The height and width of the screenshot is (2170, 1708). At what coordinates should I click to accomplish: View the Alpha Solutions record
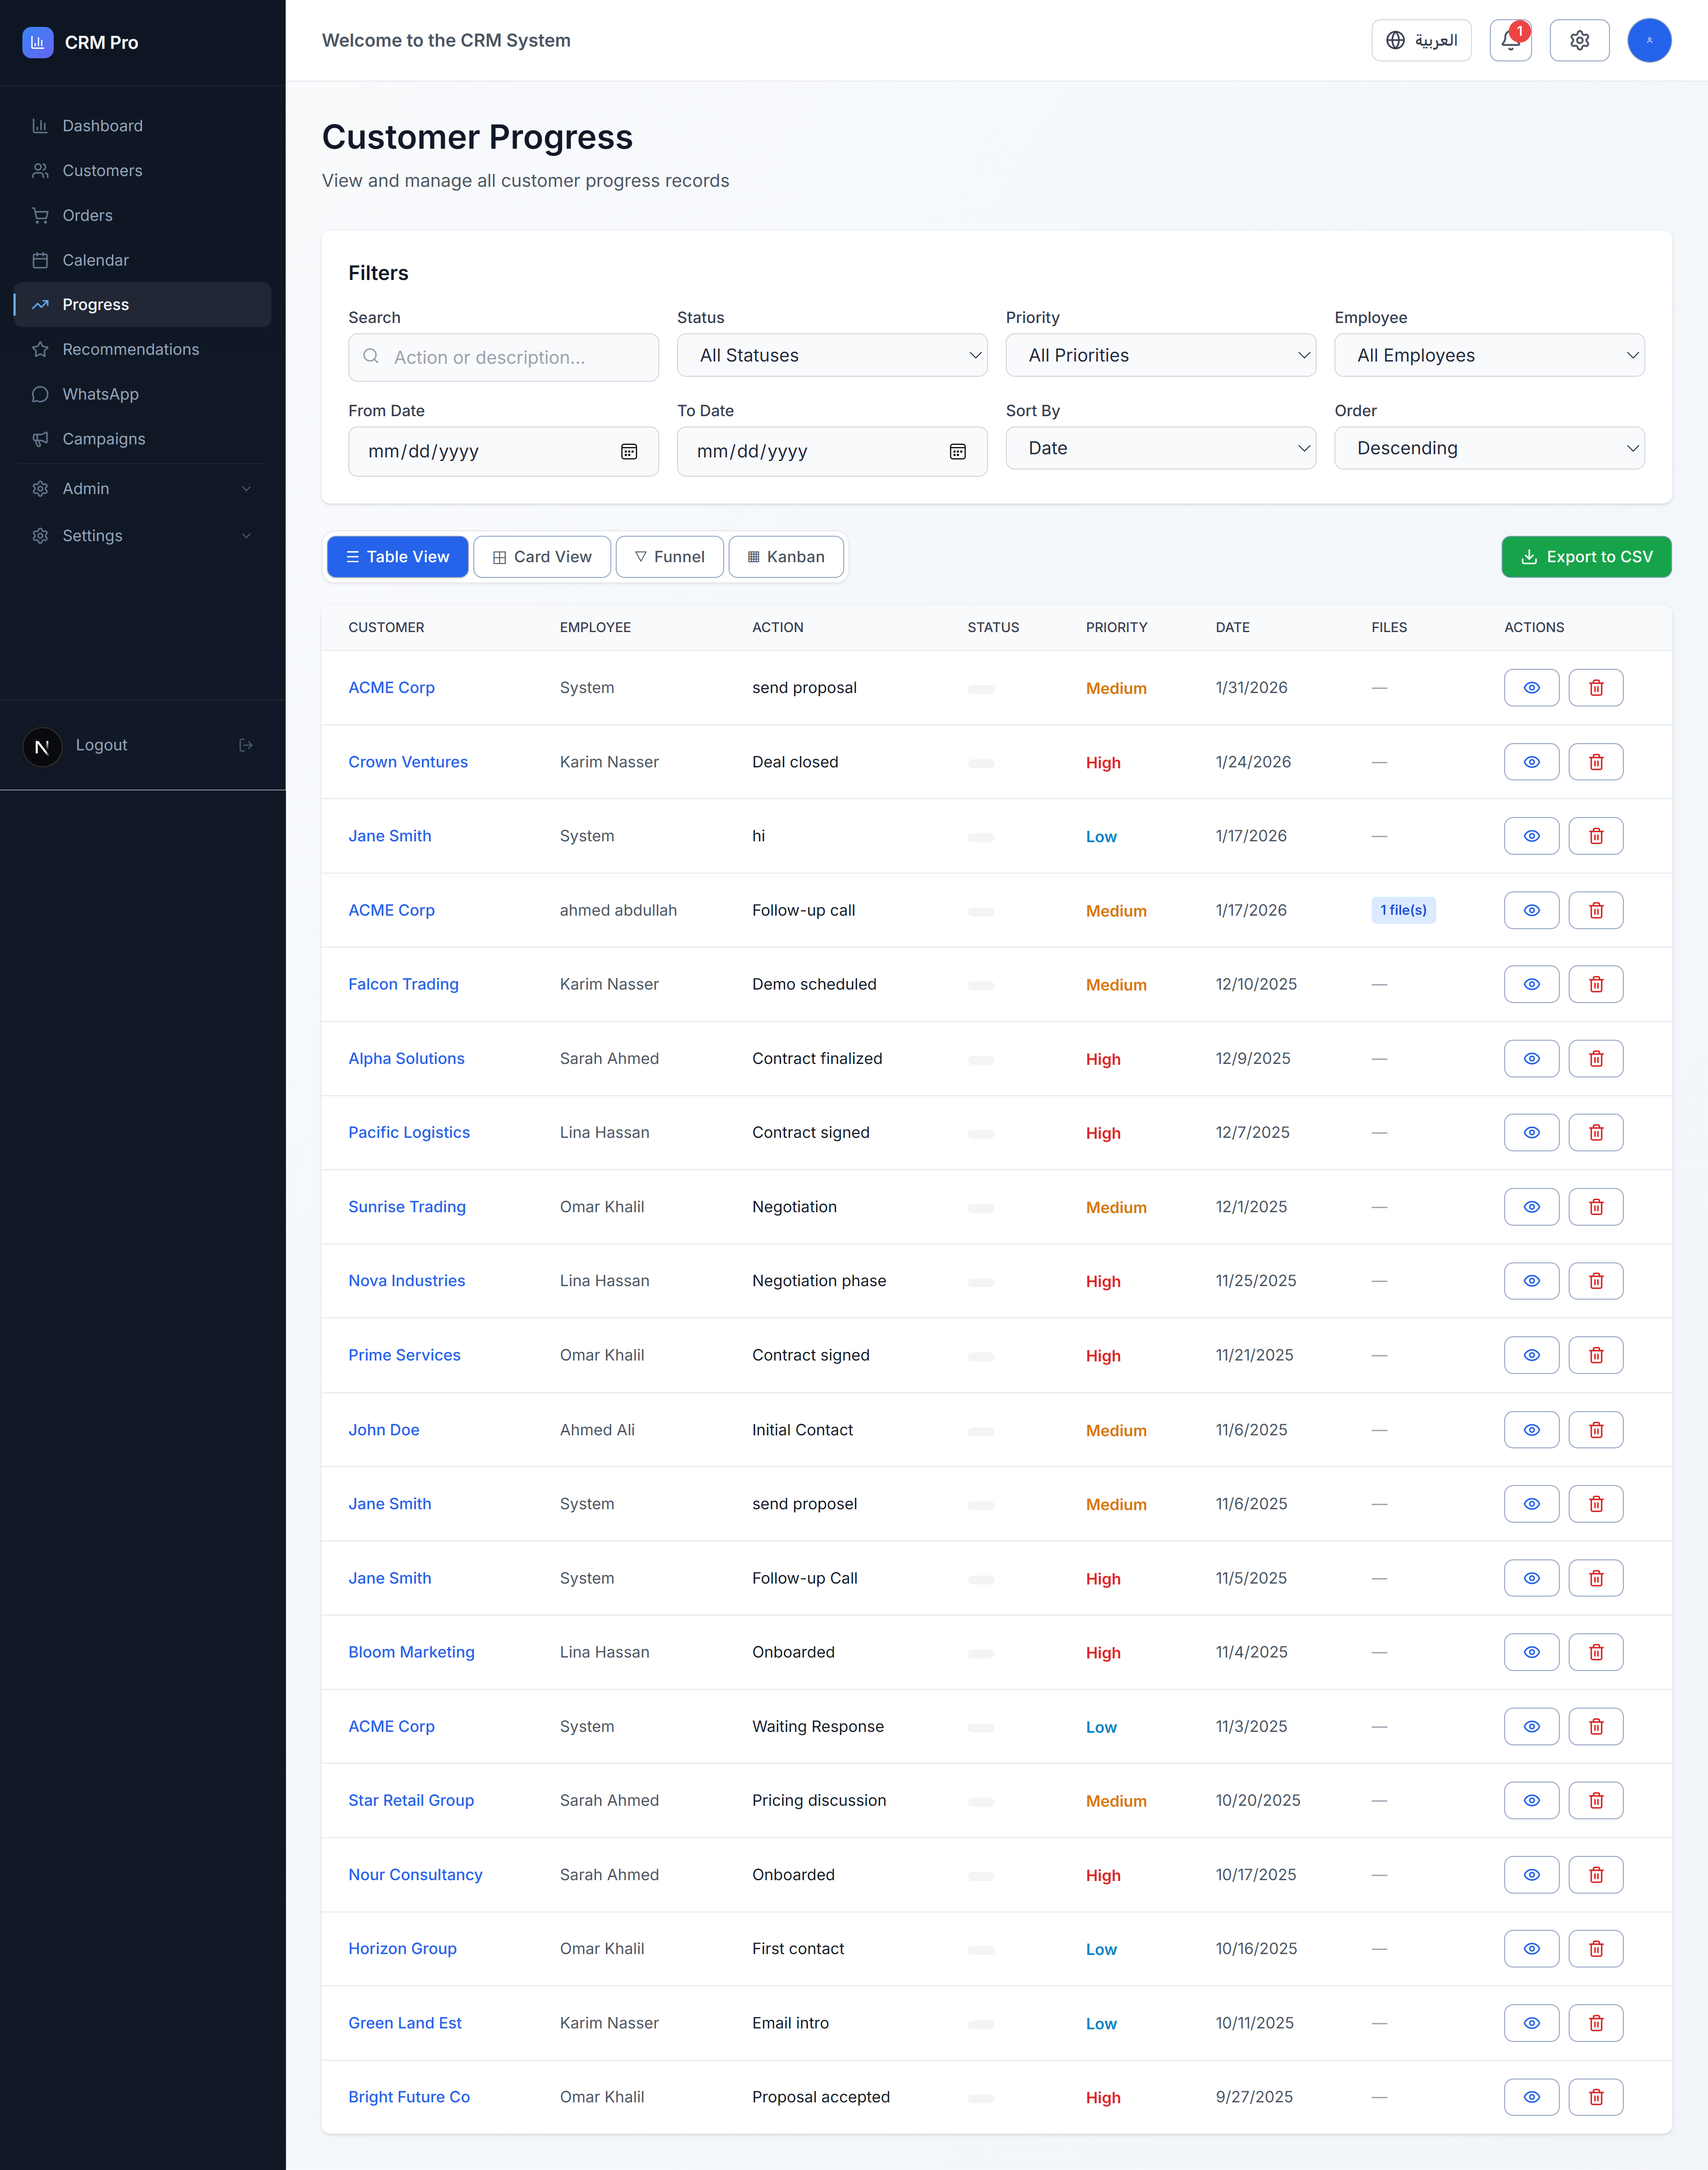click(1531, 1059)
